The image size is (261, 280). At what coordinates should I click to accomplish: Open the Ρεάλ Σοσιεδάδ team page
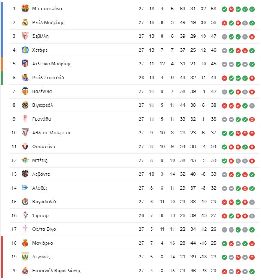point(48,78)
